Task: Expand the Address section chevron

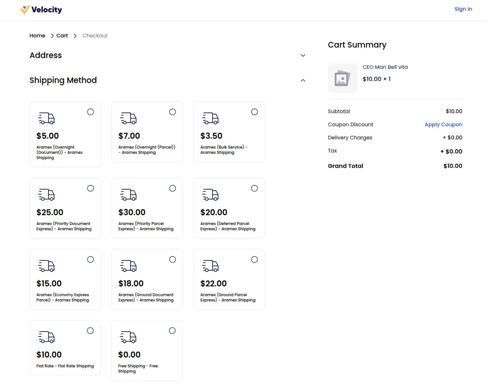Action: (303, 56)
